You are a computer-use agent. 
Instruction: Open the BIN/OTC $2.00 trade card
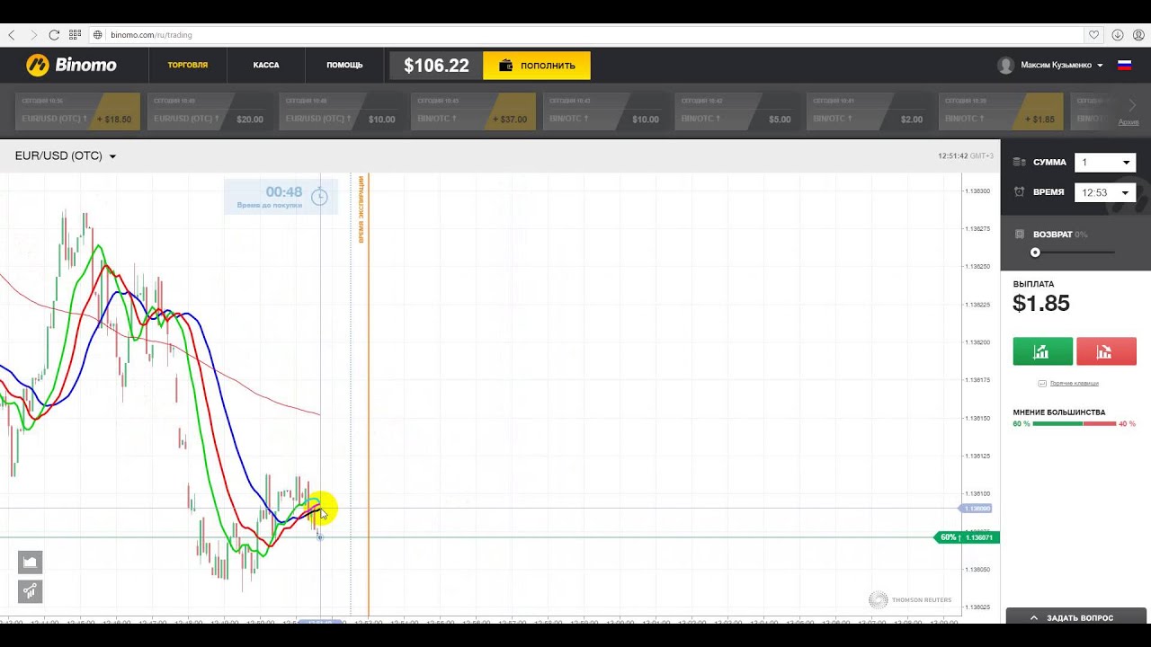pyautogui.click(x=869, y=111)
